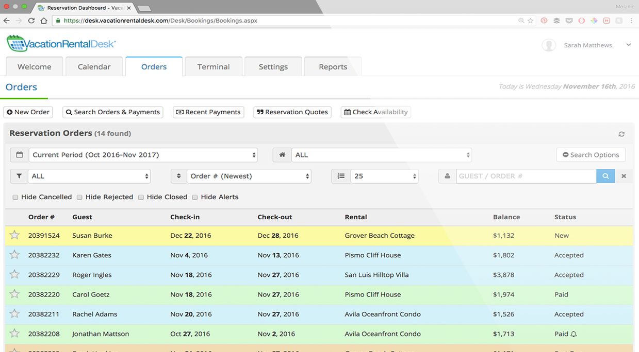Open Reservation Quotes
This screenshot has height=352, width=639.
point(292,112)
